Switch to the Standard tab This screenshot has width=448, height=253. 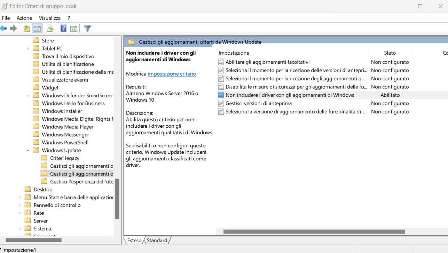point(157,240)
